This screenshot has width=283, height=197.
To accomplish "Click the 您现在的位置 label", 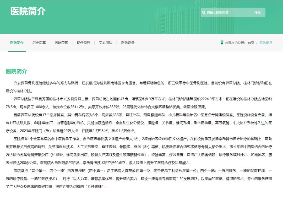I will point(235,43).
